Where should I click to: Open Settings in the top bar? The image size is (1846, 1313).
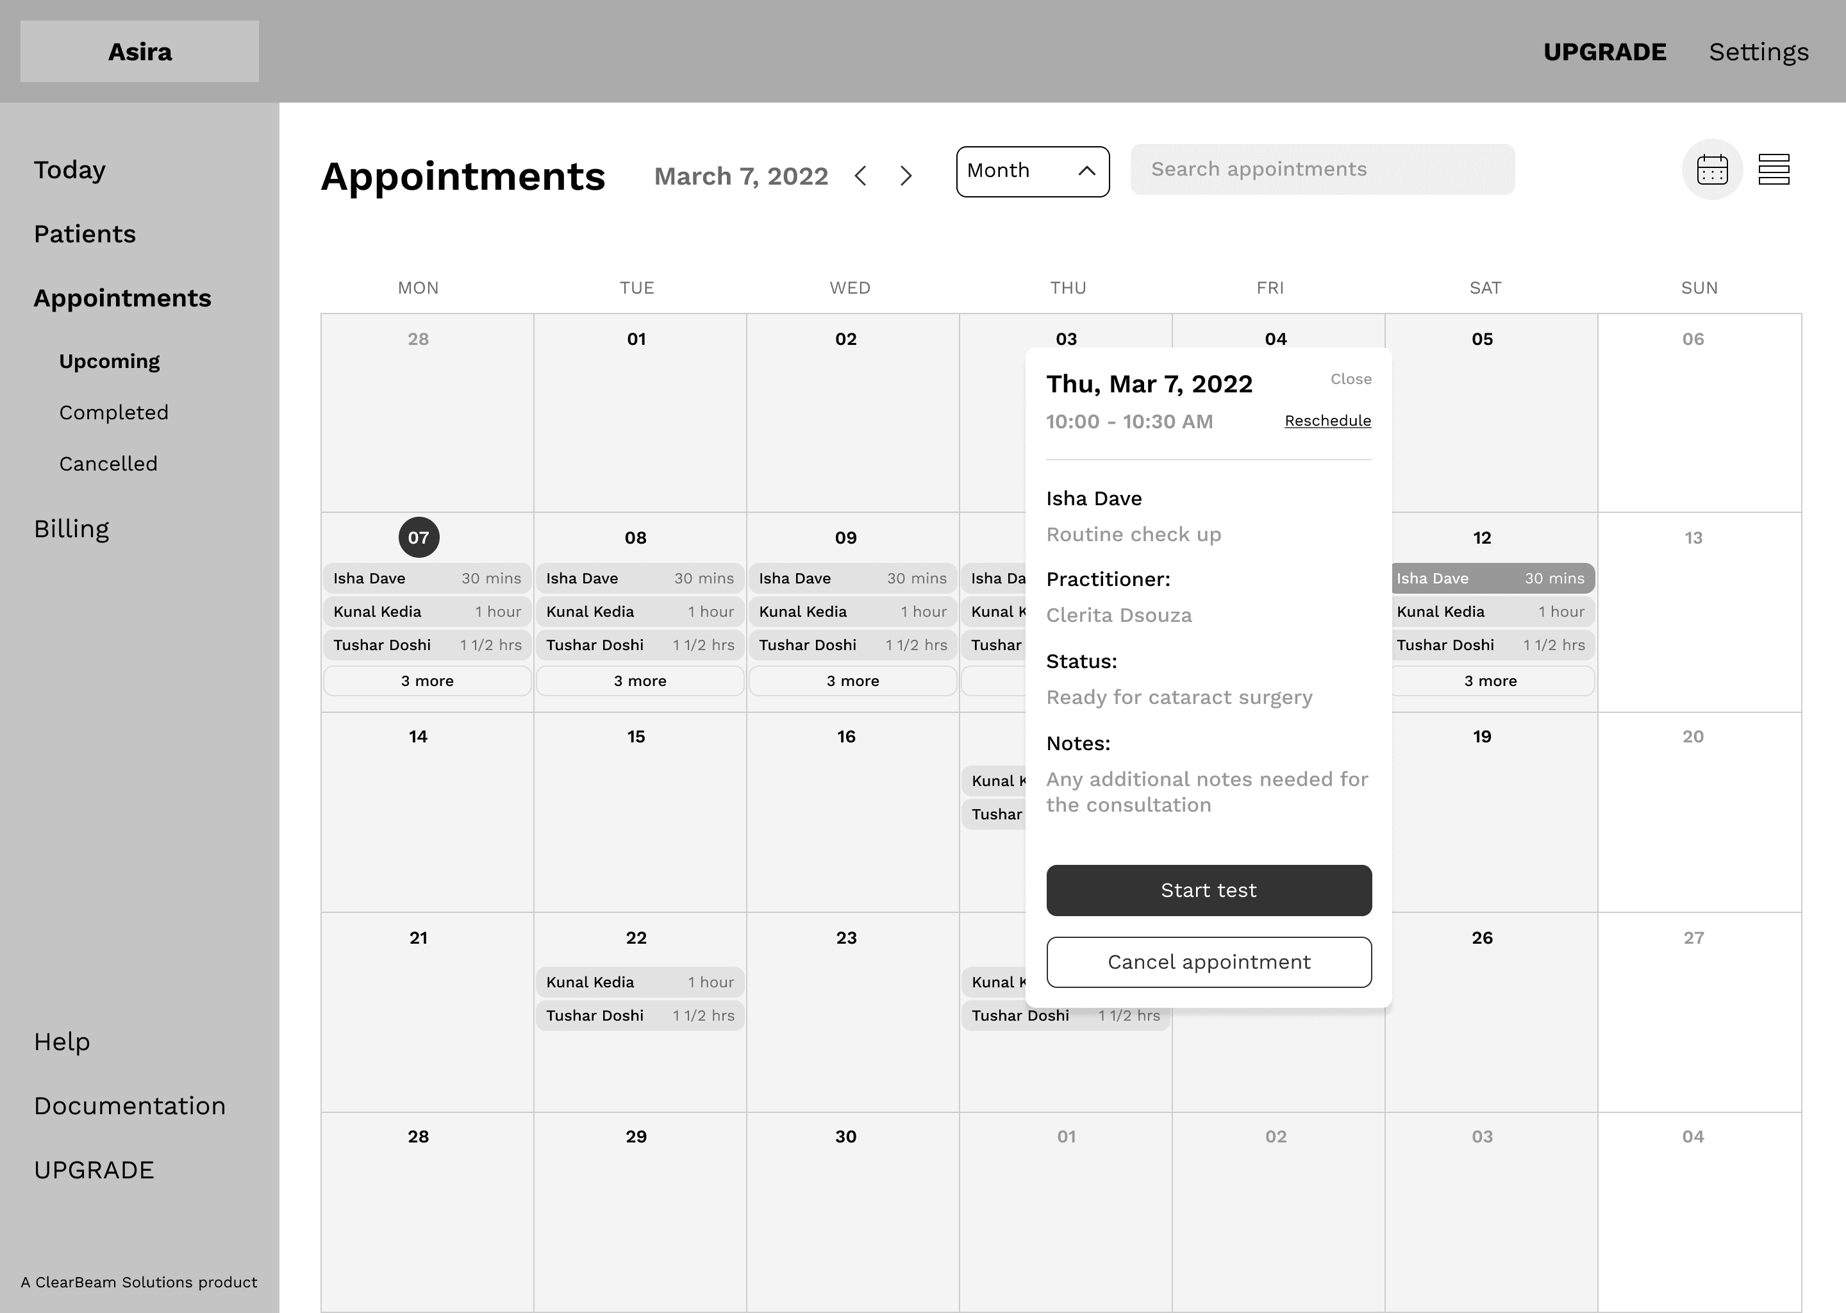[1758, 52]
